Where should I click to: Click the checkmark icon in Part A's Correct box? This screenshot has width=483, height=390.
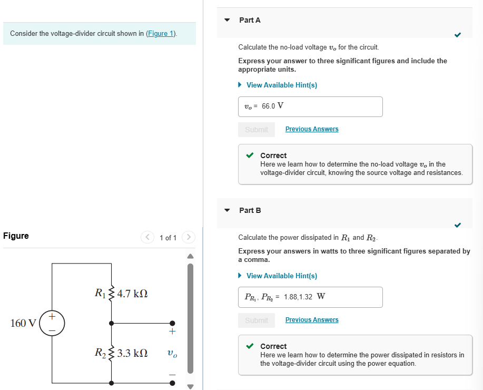(x=249, y=155)
